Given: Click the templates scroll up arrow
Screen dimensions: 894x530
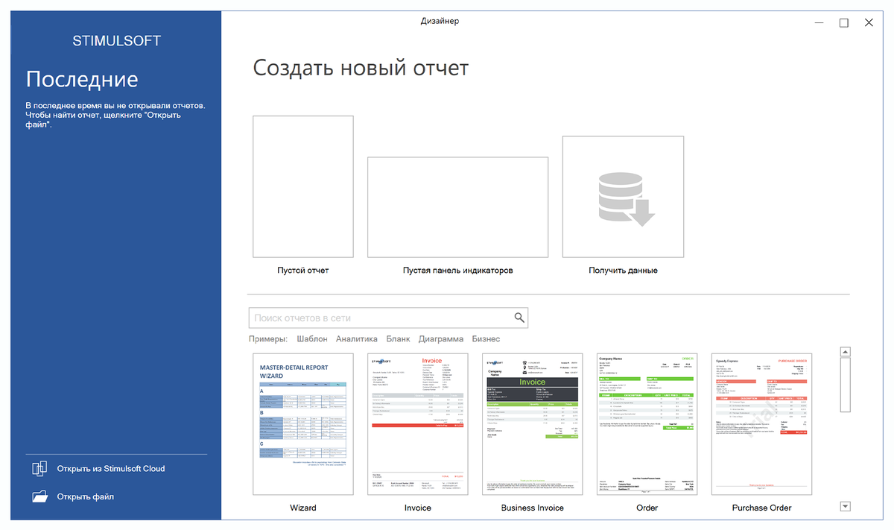Looking at the screenshot, I should (x=845, y=352).
